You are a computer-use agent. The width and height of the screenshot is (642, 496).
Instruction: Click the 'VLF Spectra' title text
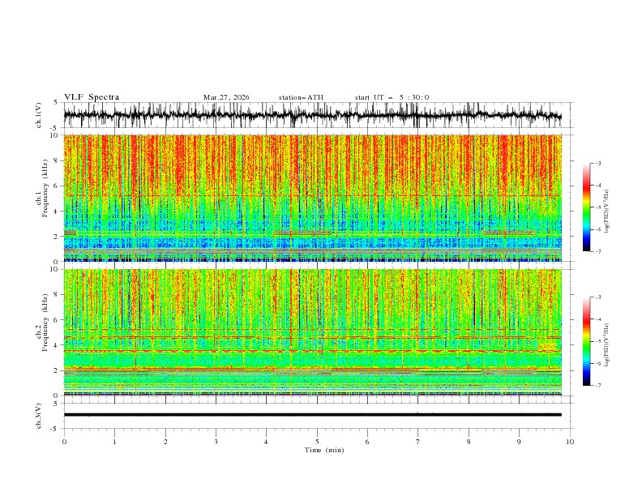[x=92, y=97]
